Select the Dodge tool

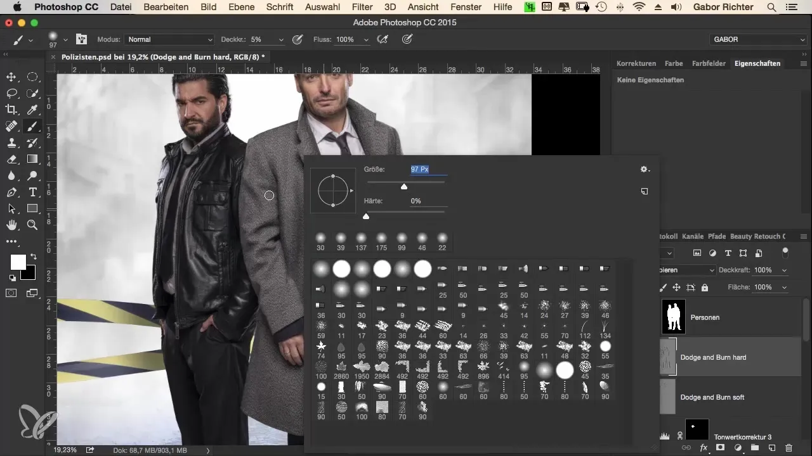pos(33,175)
